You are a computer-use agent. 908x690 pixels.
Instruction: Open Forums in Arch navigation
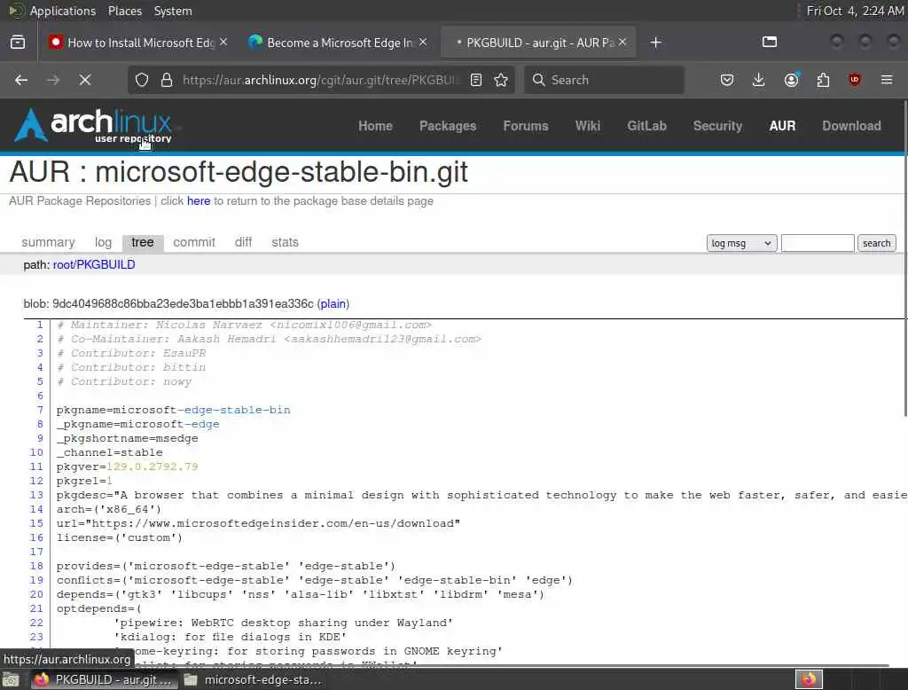[525, 126]
